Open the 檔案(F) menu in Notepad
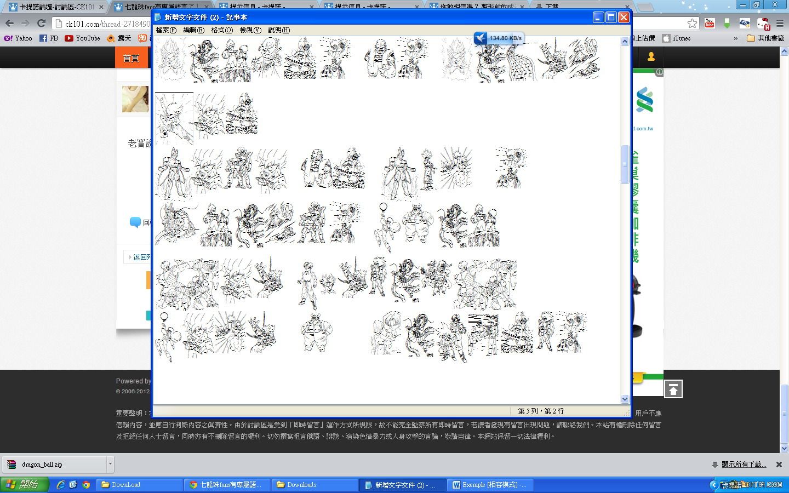Screen dimensions: 789x493 coord(166,30)
